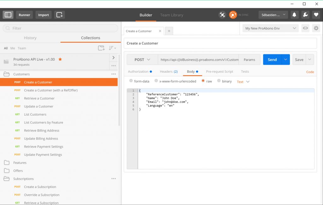This screenshot has width=323, height=205.
Task: Open the Body tab
Action: tap(192, 72)
